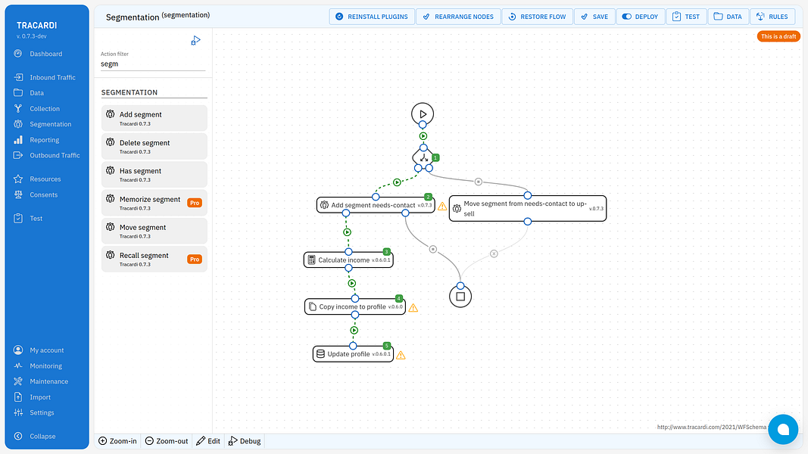The width and height of the screenshot is (808, 454).
Task: Select the Recall segment plugin
Action: coord(154,259)
